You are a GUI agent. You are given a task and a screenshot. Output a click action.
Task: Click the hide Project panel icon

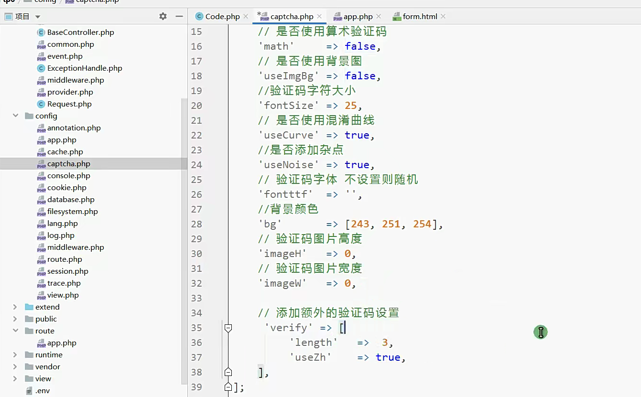coord(179,16)
